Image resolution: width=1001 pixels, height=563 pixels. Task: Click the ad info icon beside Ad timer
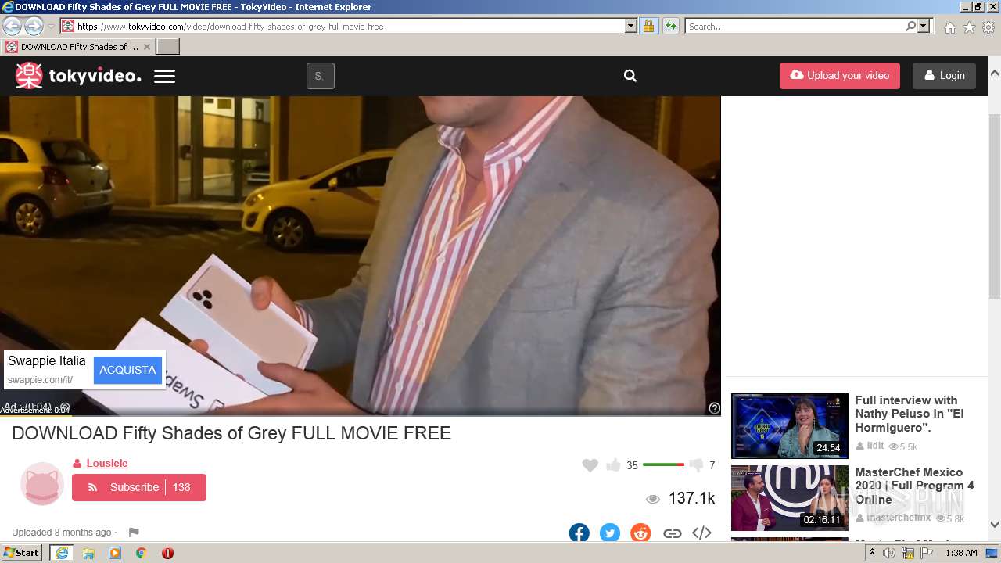(x=65, y=407)
